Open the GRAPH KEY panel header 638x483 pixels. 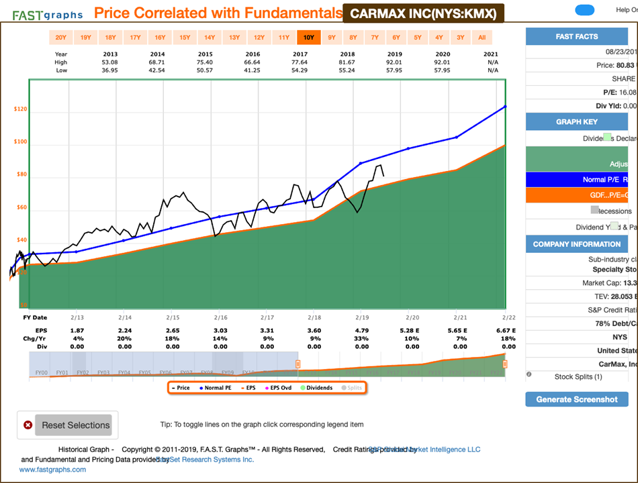coord(577,121)
